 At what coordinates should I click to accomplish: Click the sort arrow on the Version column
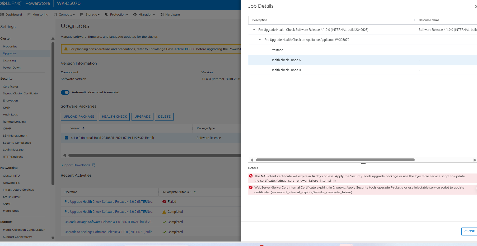pos(83,128)
